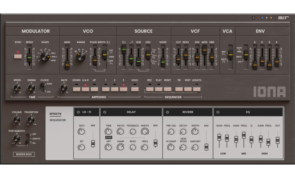Enable the EQ via its power icon
This screenshot has height=177, width=295.
click(x=218, y=112)
